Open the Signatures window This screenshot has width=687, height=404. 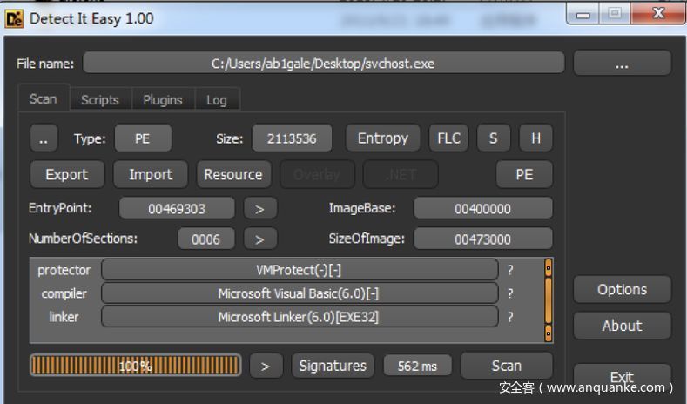[x=333, y=367]
